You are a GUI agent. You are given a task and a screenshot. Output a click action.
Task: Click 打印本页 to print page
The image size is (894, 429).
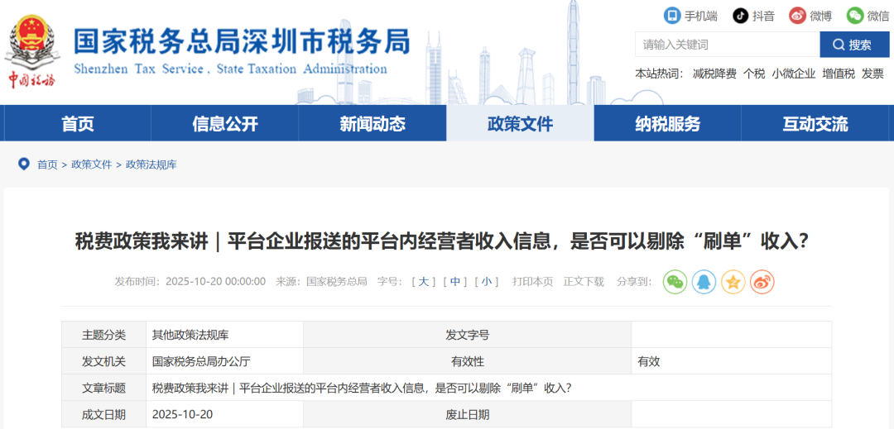[532, 282]
